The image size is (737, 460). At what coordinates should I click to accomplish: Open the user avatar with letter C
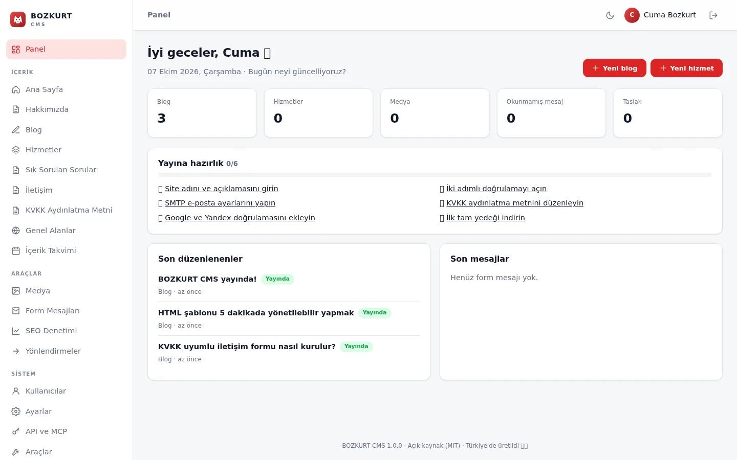coord(632,15)
